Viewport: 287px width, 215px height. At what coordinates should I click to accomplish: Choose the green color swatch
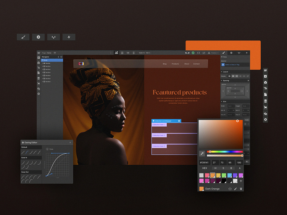(224, 175)
